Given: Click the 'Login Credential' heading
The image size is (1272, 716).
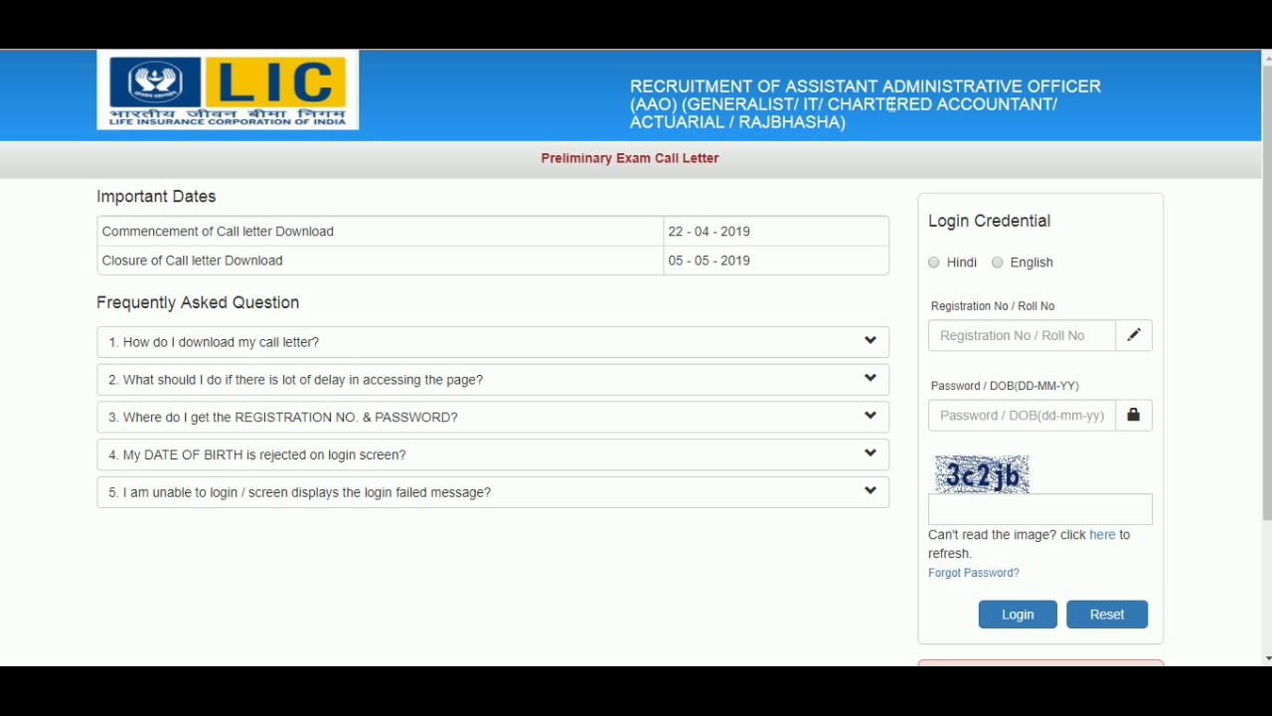Looking at the screenshot, I should coord(990,221).
